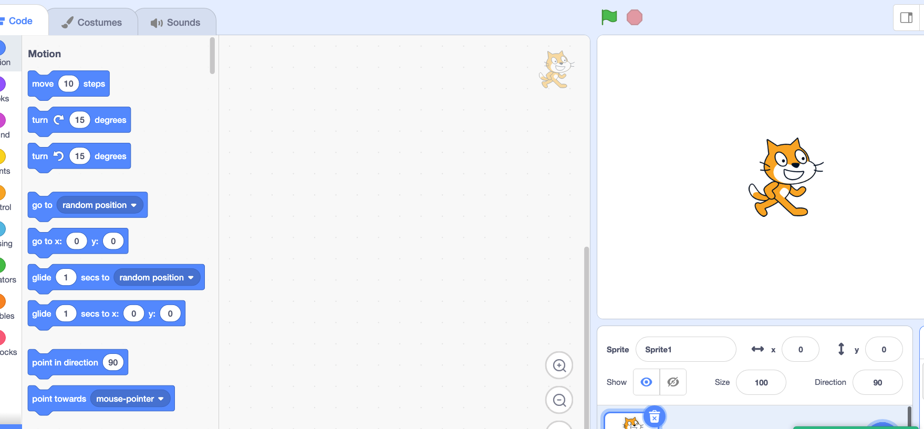
Task: Delete Sprite1 with the trash icon
Action: 654,417
